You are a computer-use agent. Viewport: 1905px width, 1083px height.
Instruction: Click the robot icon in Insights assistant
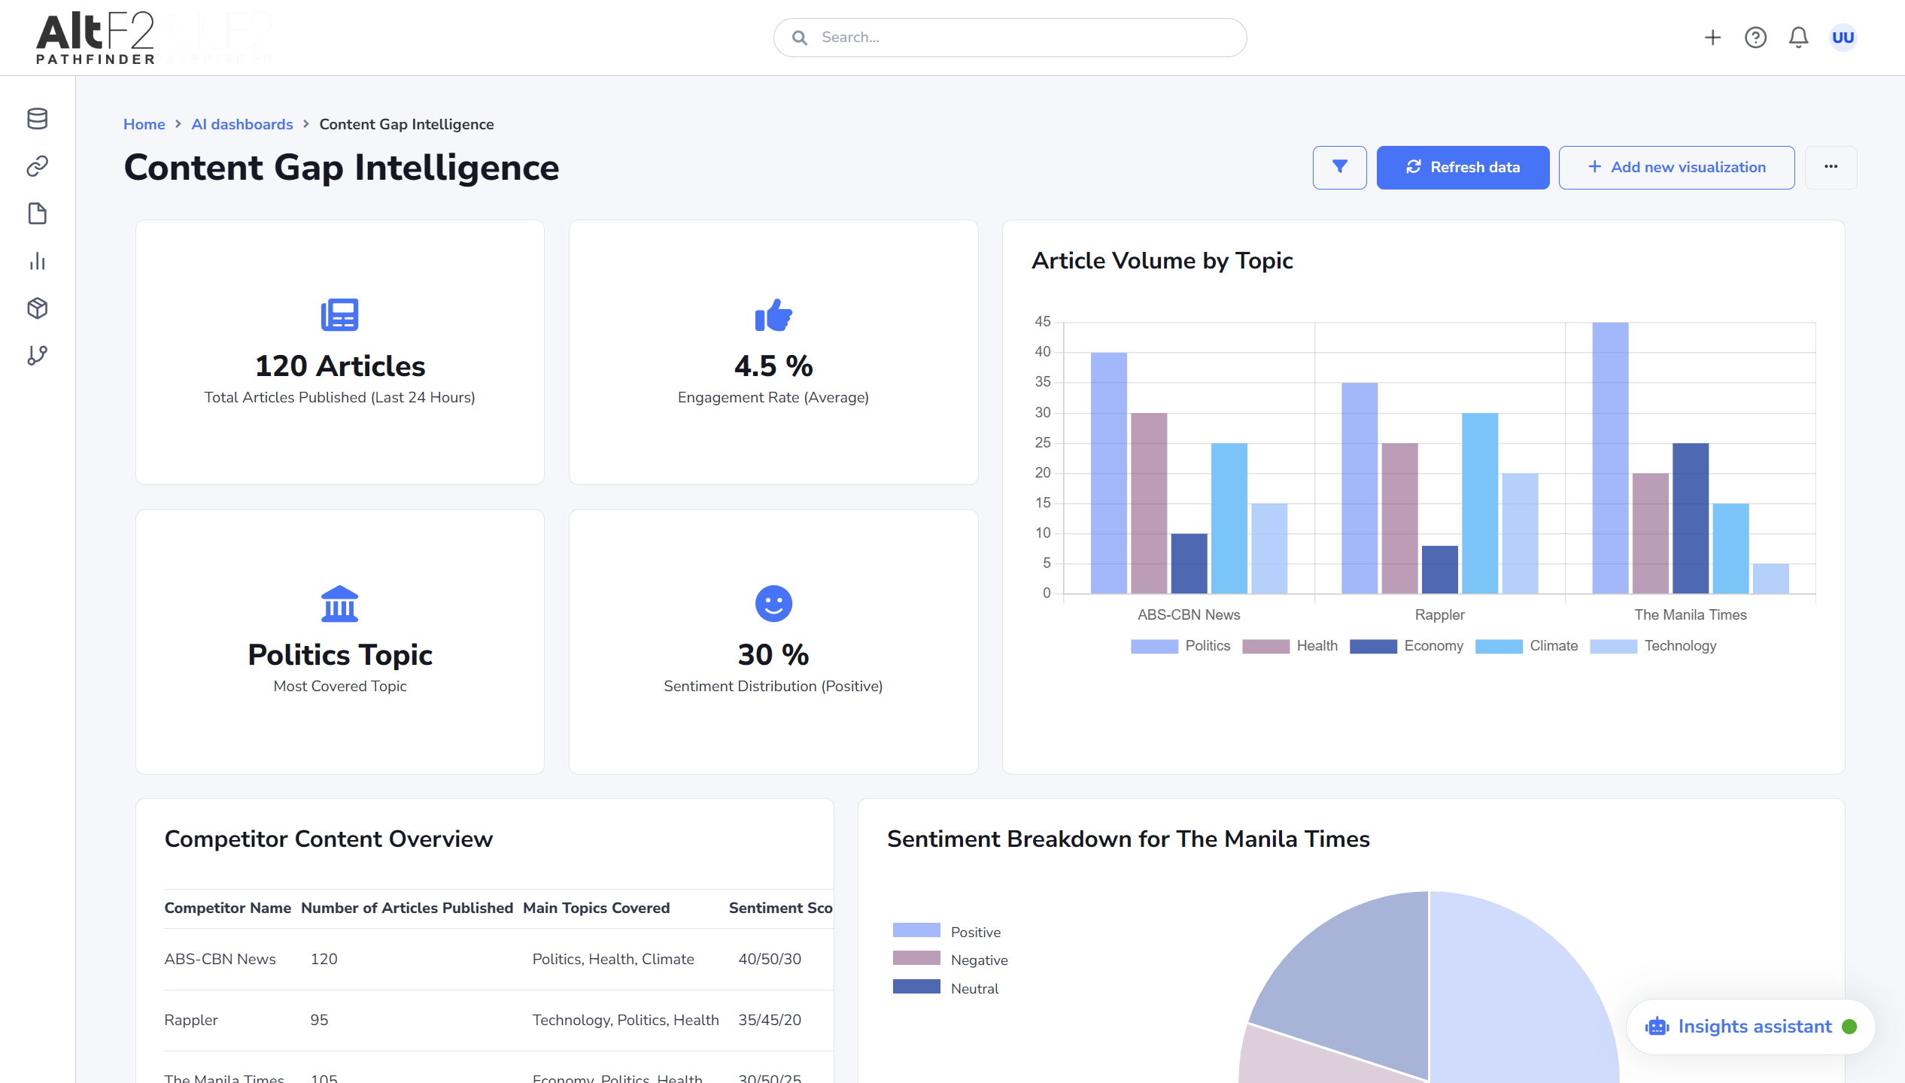pos(1657,1027)
